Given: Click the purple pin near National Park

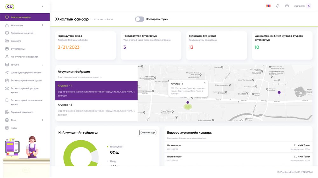Looking at the screenshot, I should (279, 93).
